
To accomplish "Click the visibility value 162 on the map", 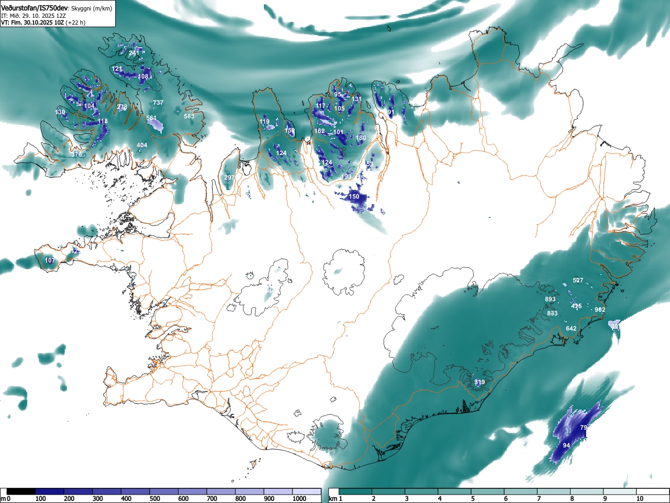I will click(x=320, y=132).
